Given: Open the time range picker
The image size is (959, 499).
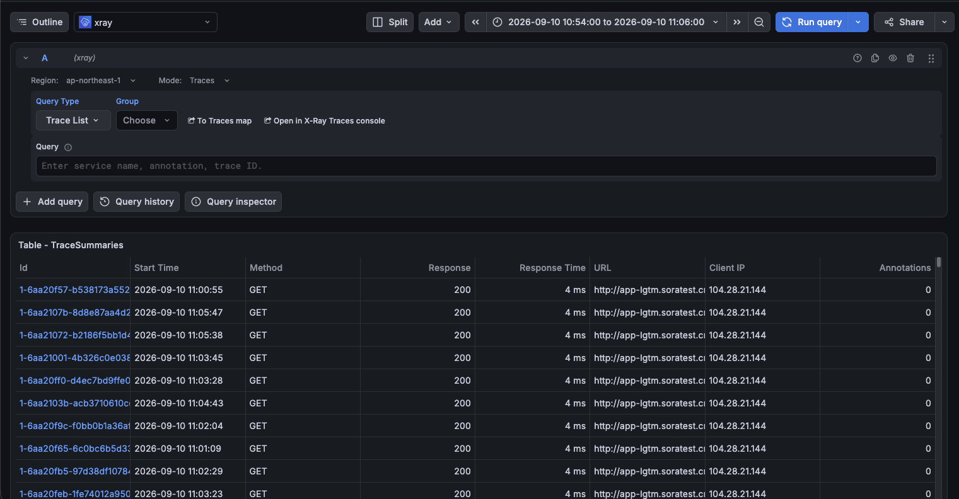Looking at the screenshot, I should [x=606, y=22].
